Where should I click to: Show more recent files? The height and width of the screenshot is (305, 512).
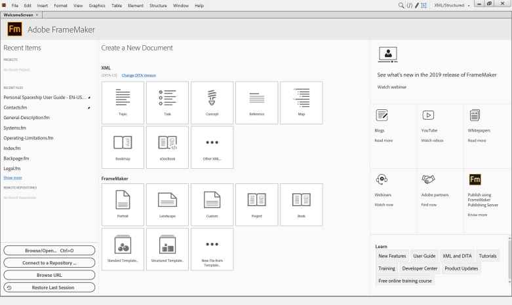pyautogui.click(x=12, y=177)
